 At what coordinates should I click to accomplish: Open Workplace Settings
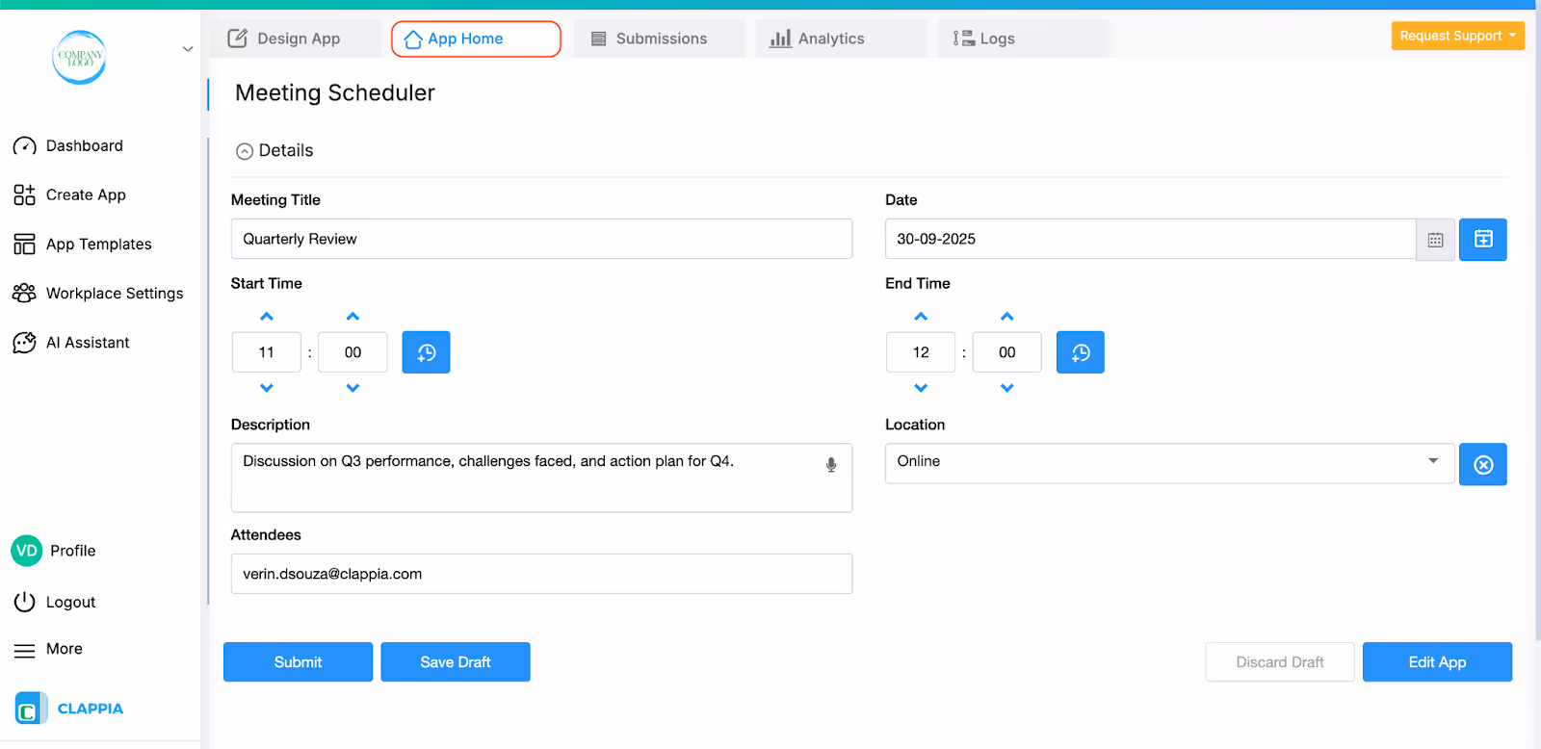click(98, 294)
